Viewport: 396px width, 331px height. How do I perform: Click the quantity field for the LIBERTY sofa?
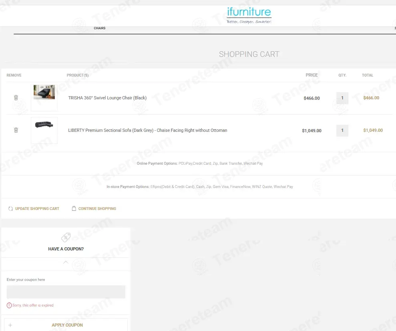(342, 130)
